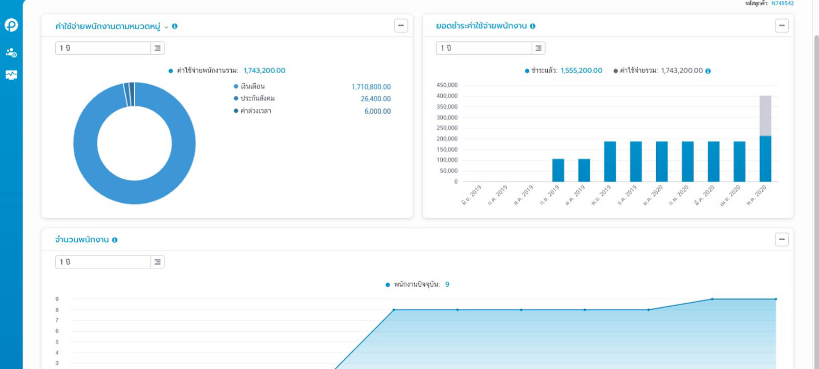The width and height of the screenshot is (819, 369).
Task: Click x-axis label มิ.ย. 2019
Action: (x=471, y=196)
